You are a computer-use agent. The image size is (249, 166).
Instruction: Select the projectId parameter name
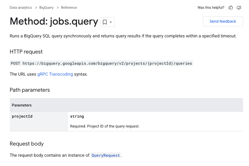(x=22, y=116)
